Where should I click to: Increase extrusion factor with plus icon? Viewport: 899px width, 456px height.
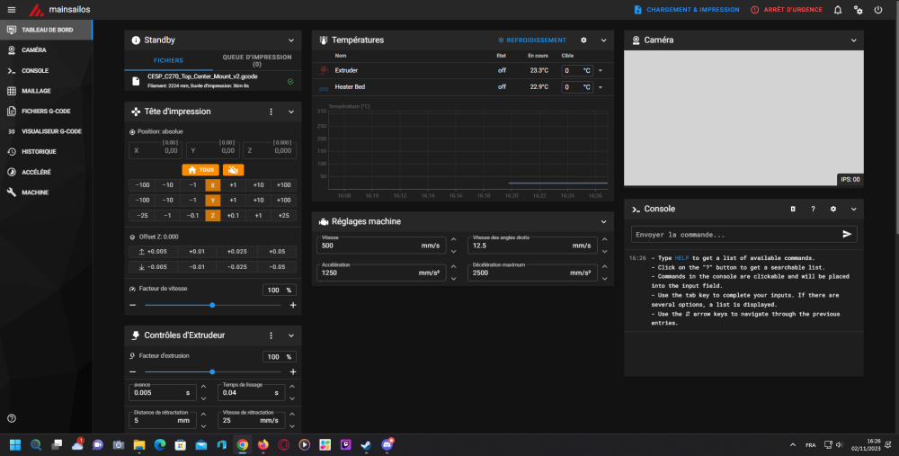pyautogui.click(x=293, y=371)
